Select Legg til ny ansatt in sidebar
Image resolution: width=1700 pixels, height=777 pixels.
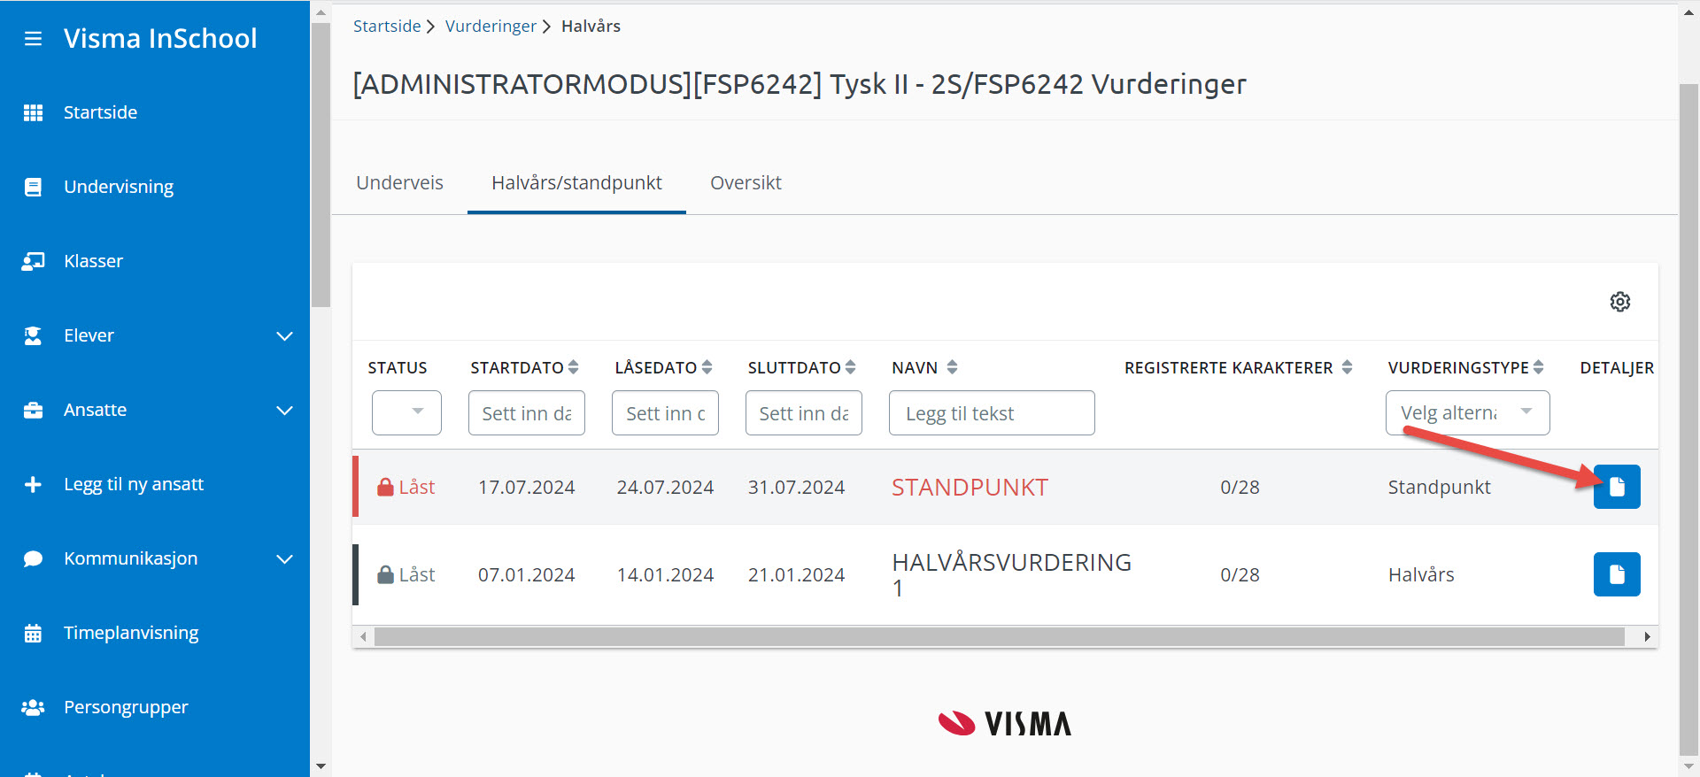coord(134,484)
